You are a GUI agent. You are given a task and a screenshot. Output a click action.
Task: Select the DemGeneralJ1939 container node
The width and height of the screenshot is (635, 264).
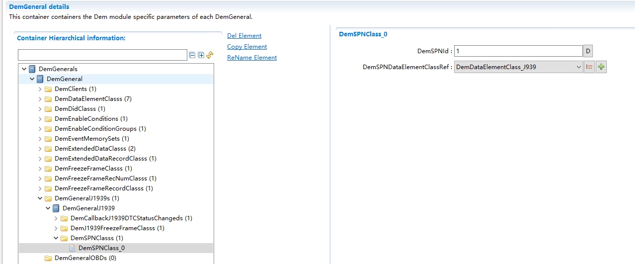tap(88, 208)
